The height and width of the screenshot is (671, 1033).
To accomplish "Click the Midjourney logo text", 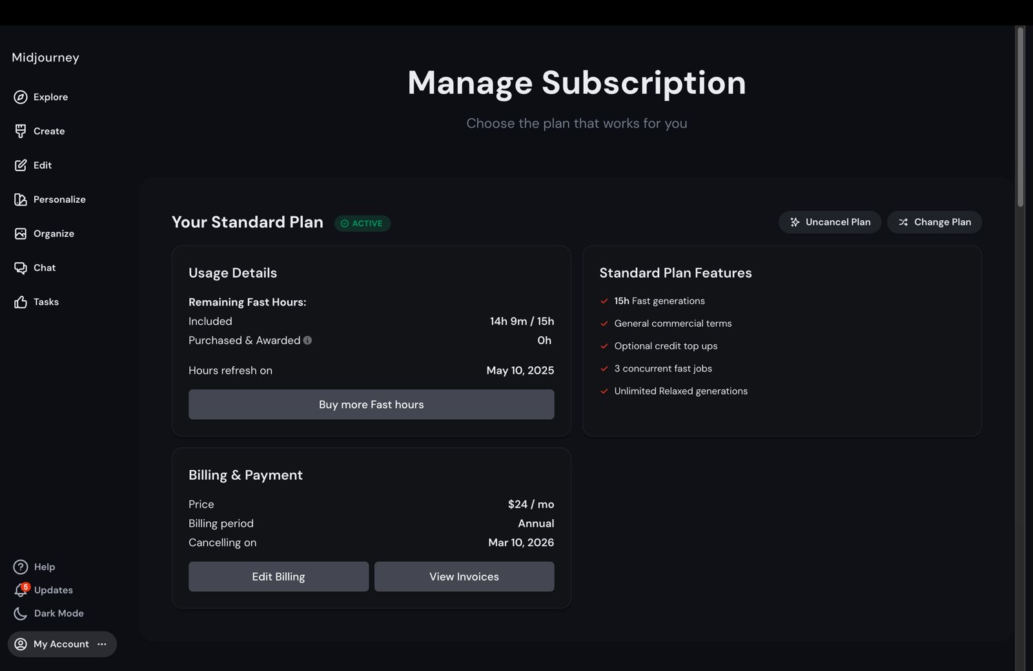I will click(45, 57).
